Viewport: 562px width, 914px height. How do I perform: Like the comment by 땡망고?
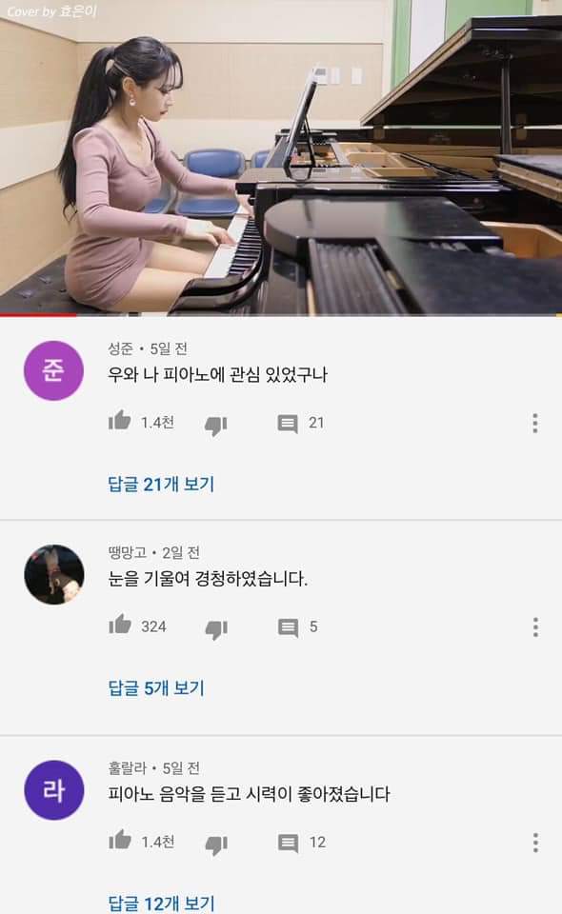click(119, 625)
